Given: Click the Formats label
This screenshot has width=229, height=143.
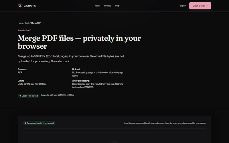Looking at the screenshot, I should coord(22,69).
